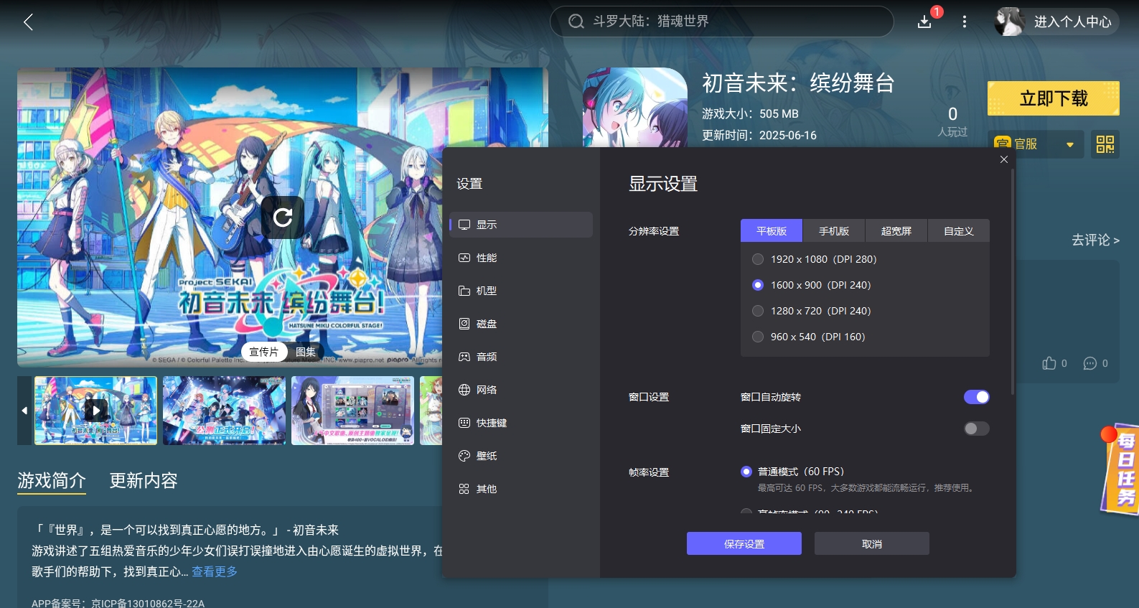Open 壁纸 wallpaper settings section
The height and width of the screenshot is (608, 1139).
tap(521, 456)
